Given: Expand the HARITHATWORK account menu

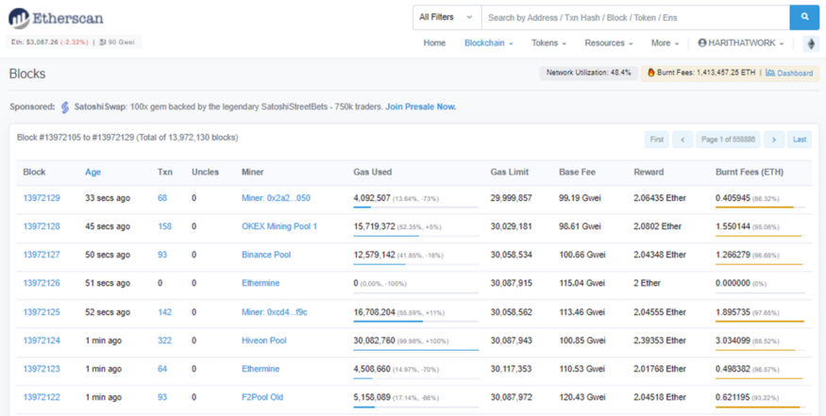Looking at the screenshot, I should tap(741, 43).
